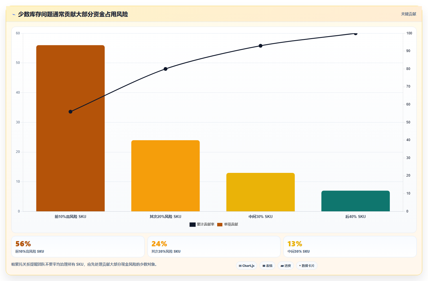This screenshot has height=281, width=428.
Task: Click line point at 100 above 后40% SKU
Action: [x=355, y=34]
